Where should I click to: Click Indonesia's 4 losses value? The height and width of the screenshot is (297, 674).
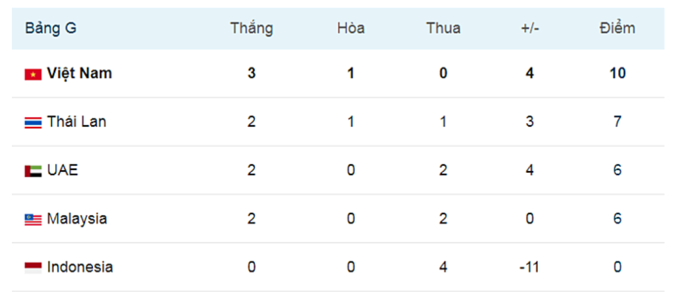tap(443, 267)
